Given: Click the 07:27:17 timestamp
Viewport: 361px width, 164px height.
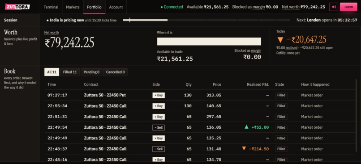Looking at the screenshot, I should tap(57, 95).
